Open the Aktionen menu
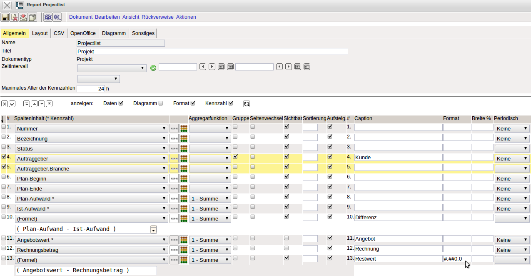Image resolution: width=531 pixels, height=276 pixels. 186,17
